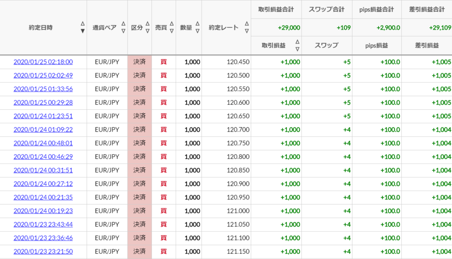Click the 取引損益 sort arrows
Screen dimensions: 452x259
click(298, 45)
